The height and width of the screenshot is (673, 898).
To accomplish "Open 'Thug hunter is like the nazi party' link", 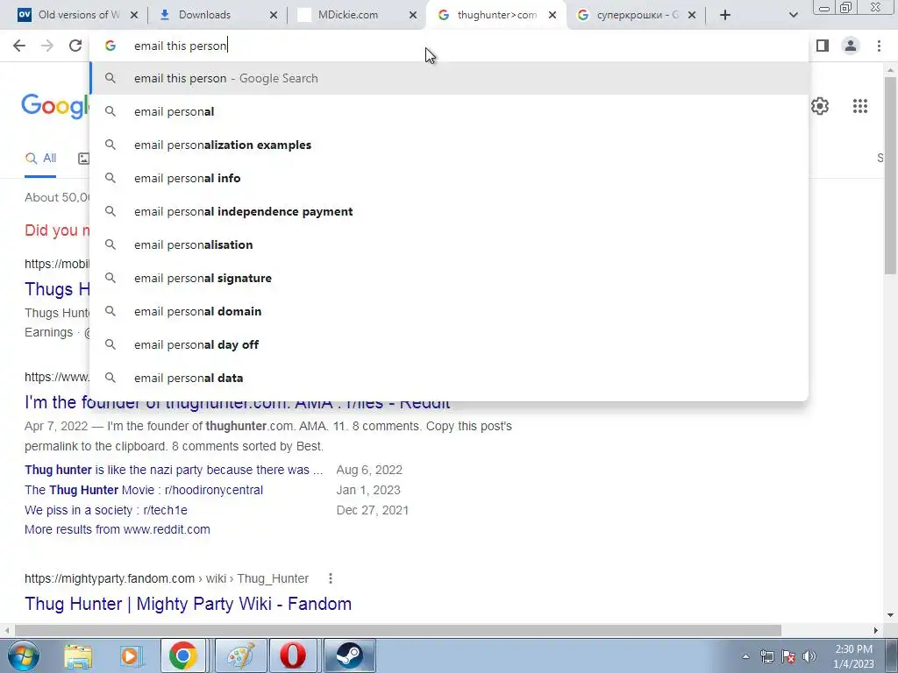I will 174,470.
